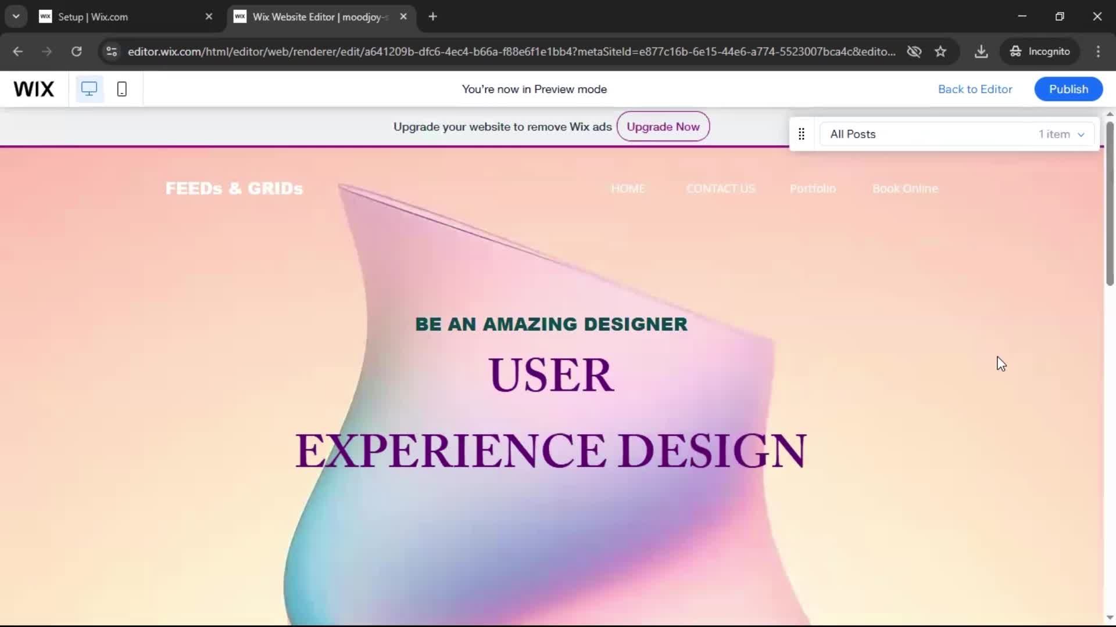The width and height of the screenshot is (1116, 627).
Task: Open site information icon in address bar
Action: coord(112,52)
